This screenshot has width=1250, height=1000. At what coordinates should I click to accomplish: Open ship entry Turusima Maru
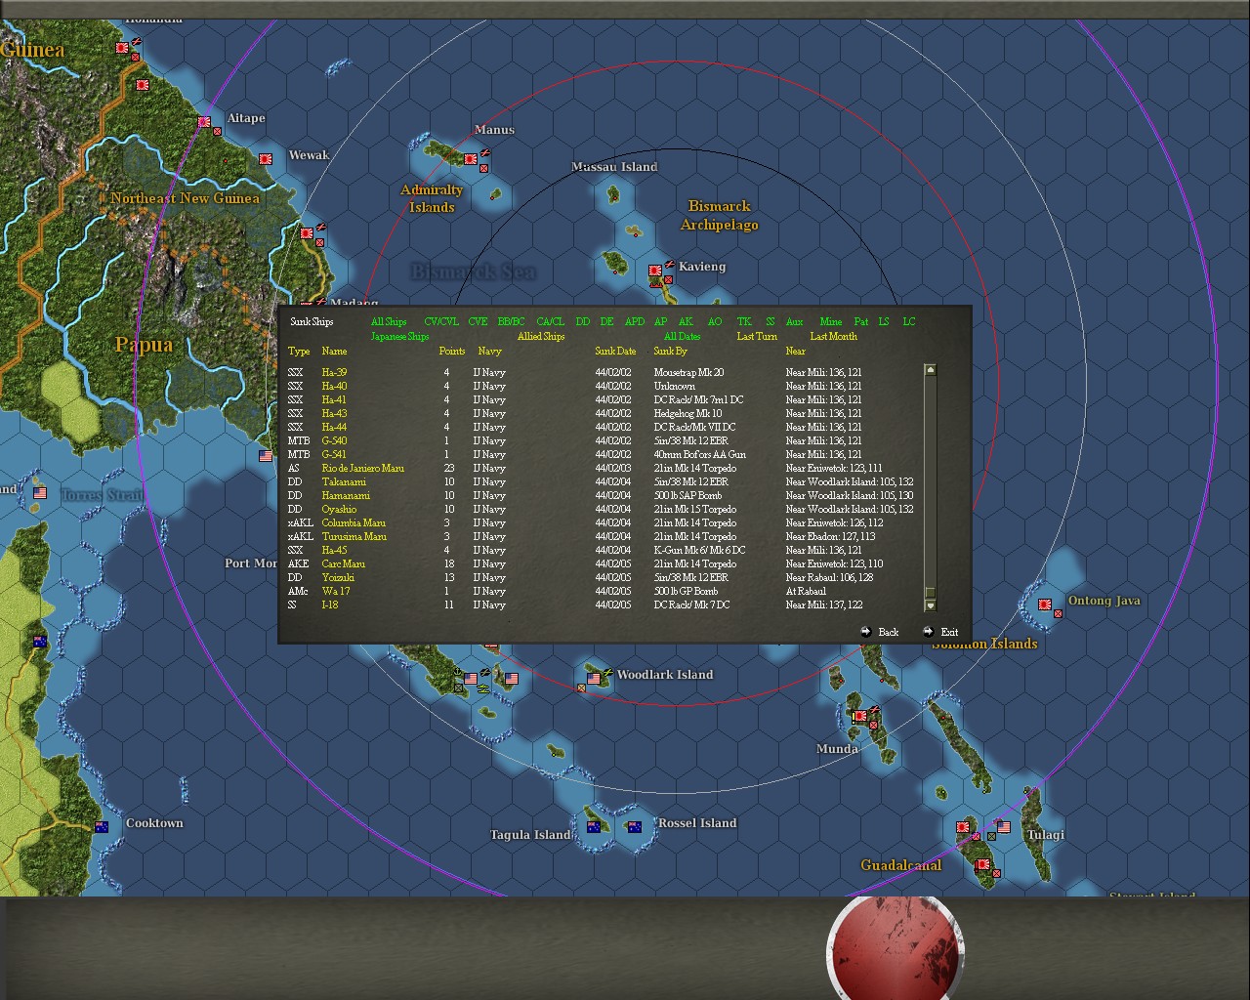click(354, 536)
